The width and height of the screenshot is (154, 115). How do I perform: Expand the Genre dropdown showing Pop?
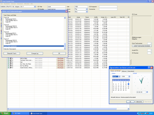tap(87, 9)
